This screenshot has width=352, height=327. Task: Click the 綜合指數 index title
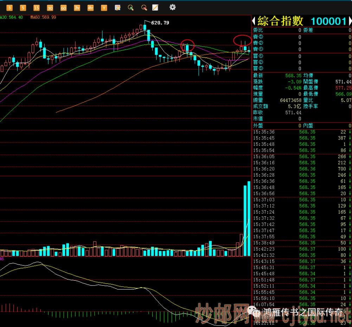pyautogui.click(x=280, y=21)
